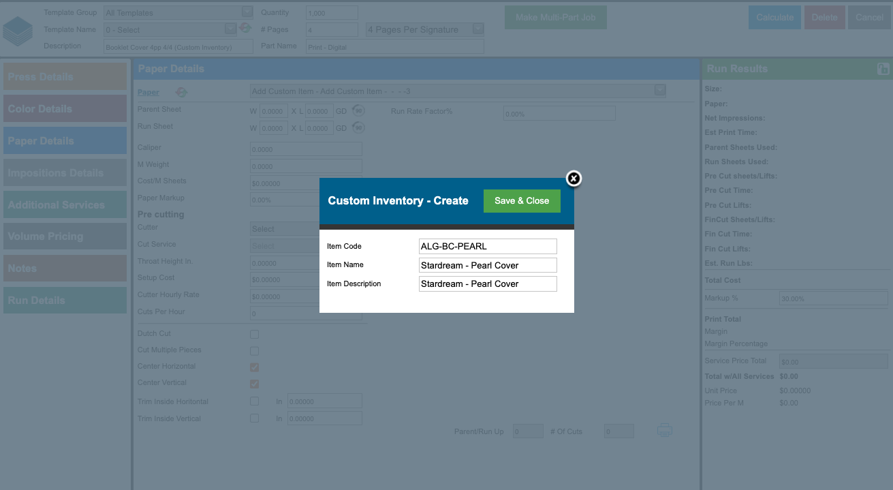Click the Service Price Total field
Viewport: 893px width, 490px height.
tap(834, 362)
